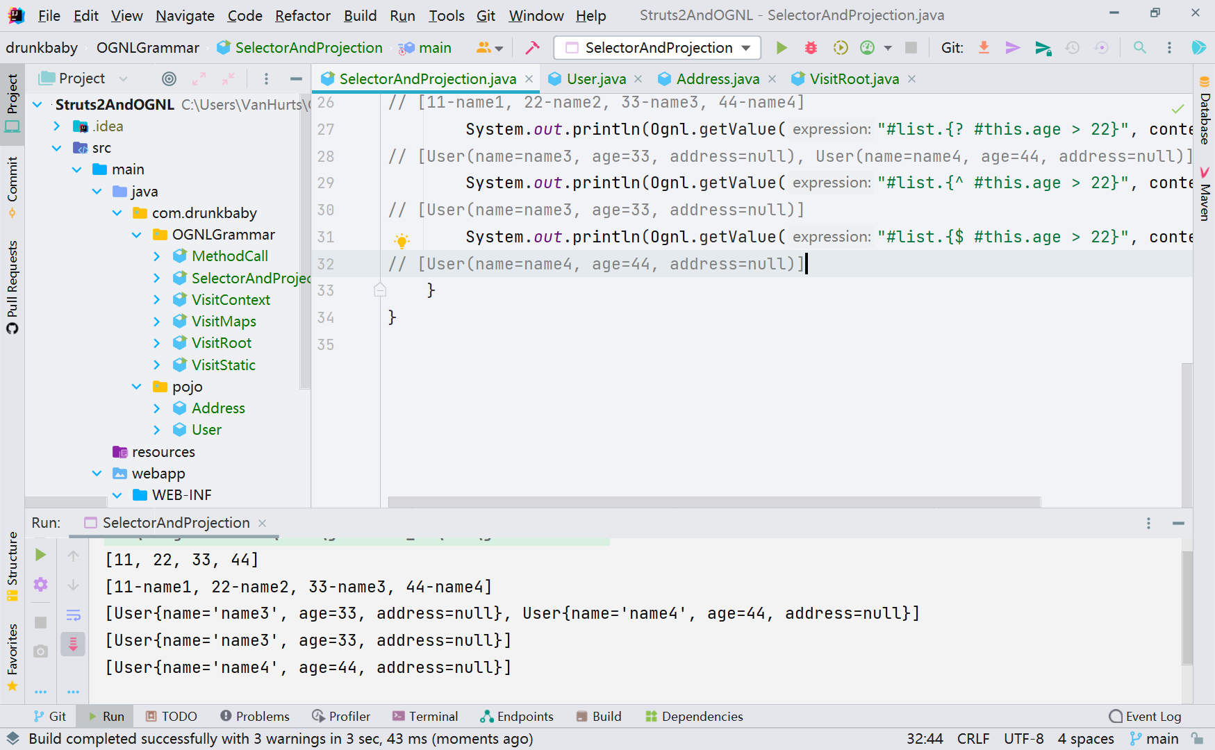
Task: Toggle scroll to end in Run console
Action: coord(73,644)
